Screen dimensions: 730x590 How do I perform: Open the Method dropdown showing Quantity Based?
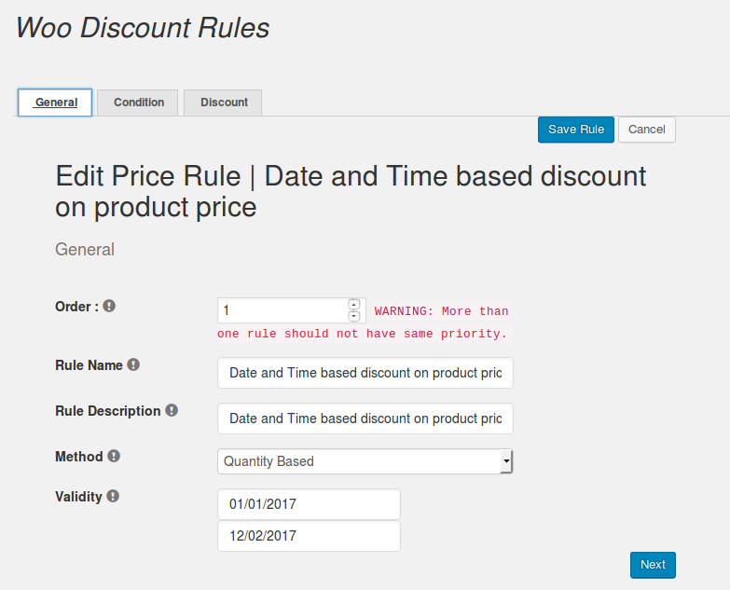pos(365,461)
